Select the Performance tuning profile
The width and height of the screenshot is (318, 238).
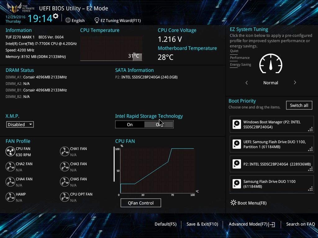point(240,58)
